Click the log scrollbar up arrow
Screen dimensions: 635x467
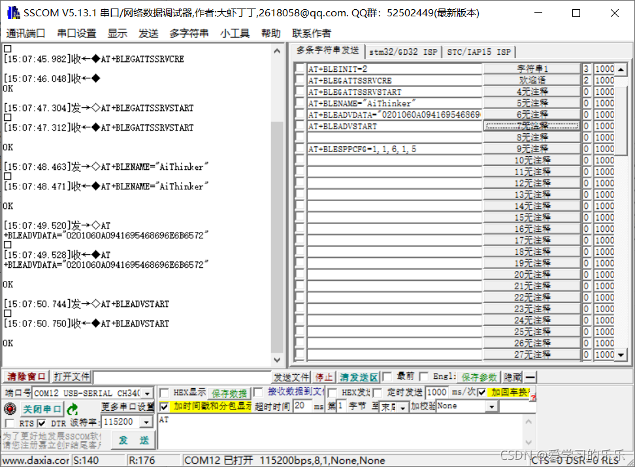pyautogui.click(x=277, y=51)
